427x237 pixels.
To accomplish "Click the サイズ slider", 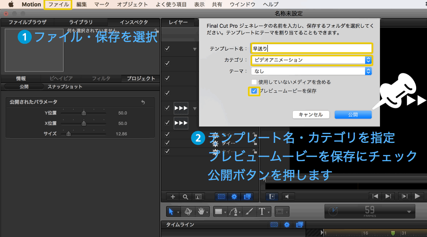I will (83, 134).
